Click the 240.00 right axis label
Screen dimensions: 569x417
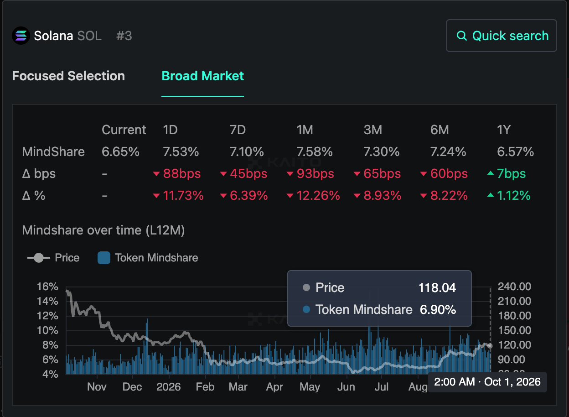click(514, 287)
